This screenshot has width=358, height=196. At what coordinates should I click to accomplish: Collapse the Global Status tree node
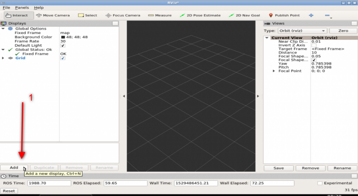pyautogui.click(x=3, y=50)
